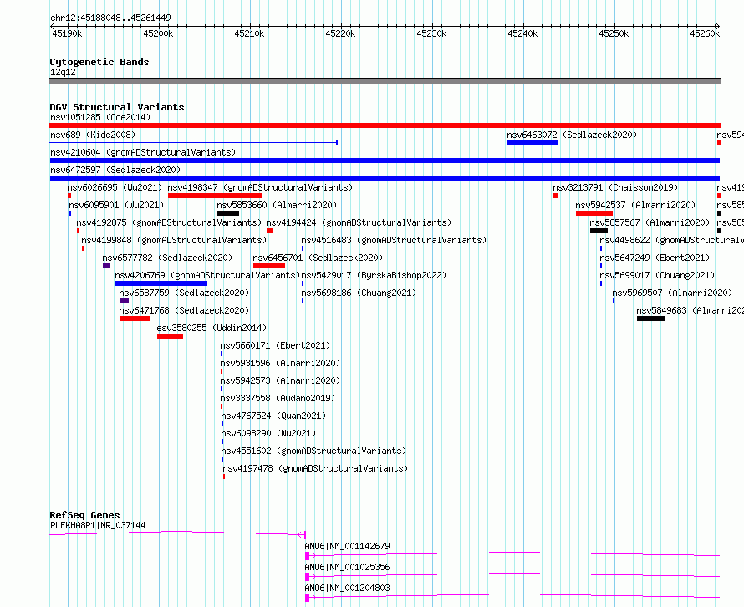Click the Cytogenetic Bands track title

(99, 62)
